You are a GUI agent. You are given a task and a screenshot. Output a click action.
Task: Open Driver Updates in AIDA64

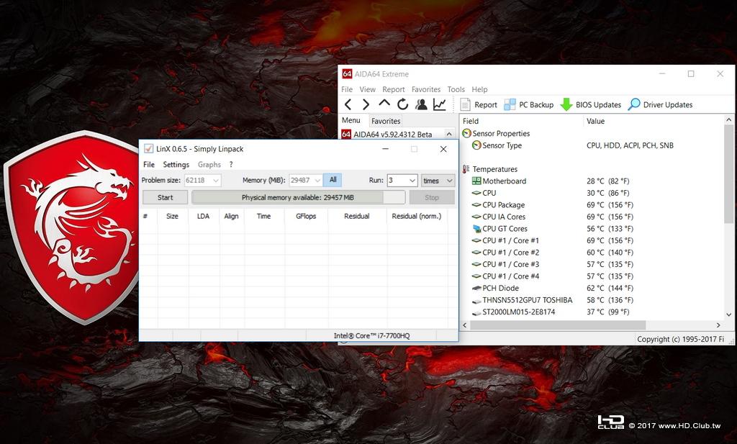(x=661, y=105)
